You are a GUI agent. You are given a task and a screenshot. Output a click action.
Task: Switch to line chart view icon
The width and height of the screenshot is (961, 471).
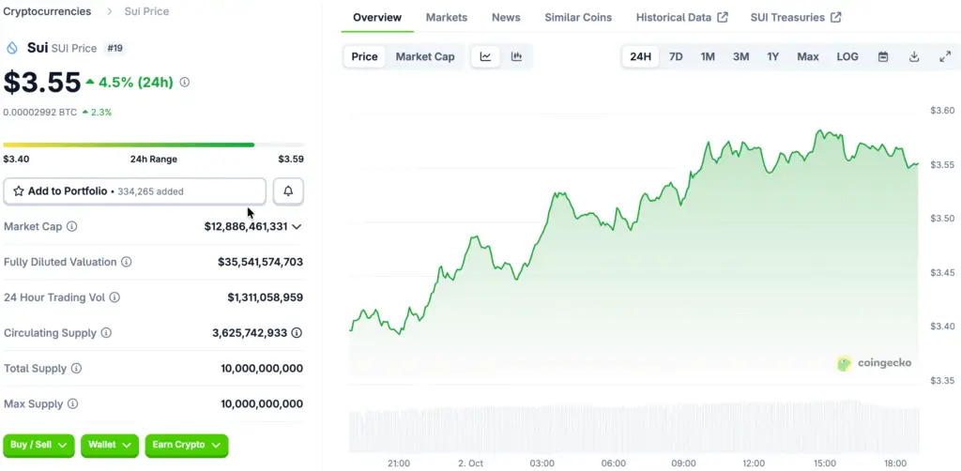(485, 56)
